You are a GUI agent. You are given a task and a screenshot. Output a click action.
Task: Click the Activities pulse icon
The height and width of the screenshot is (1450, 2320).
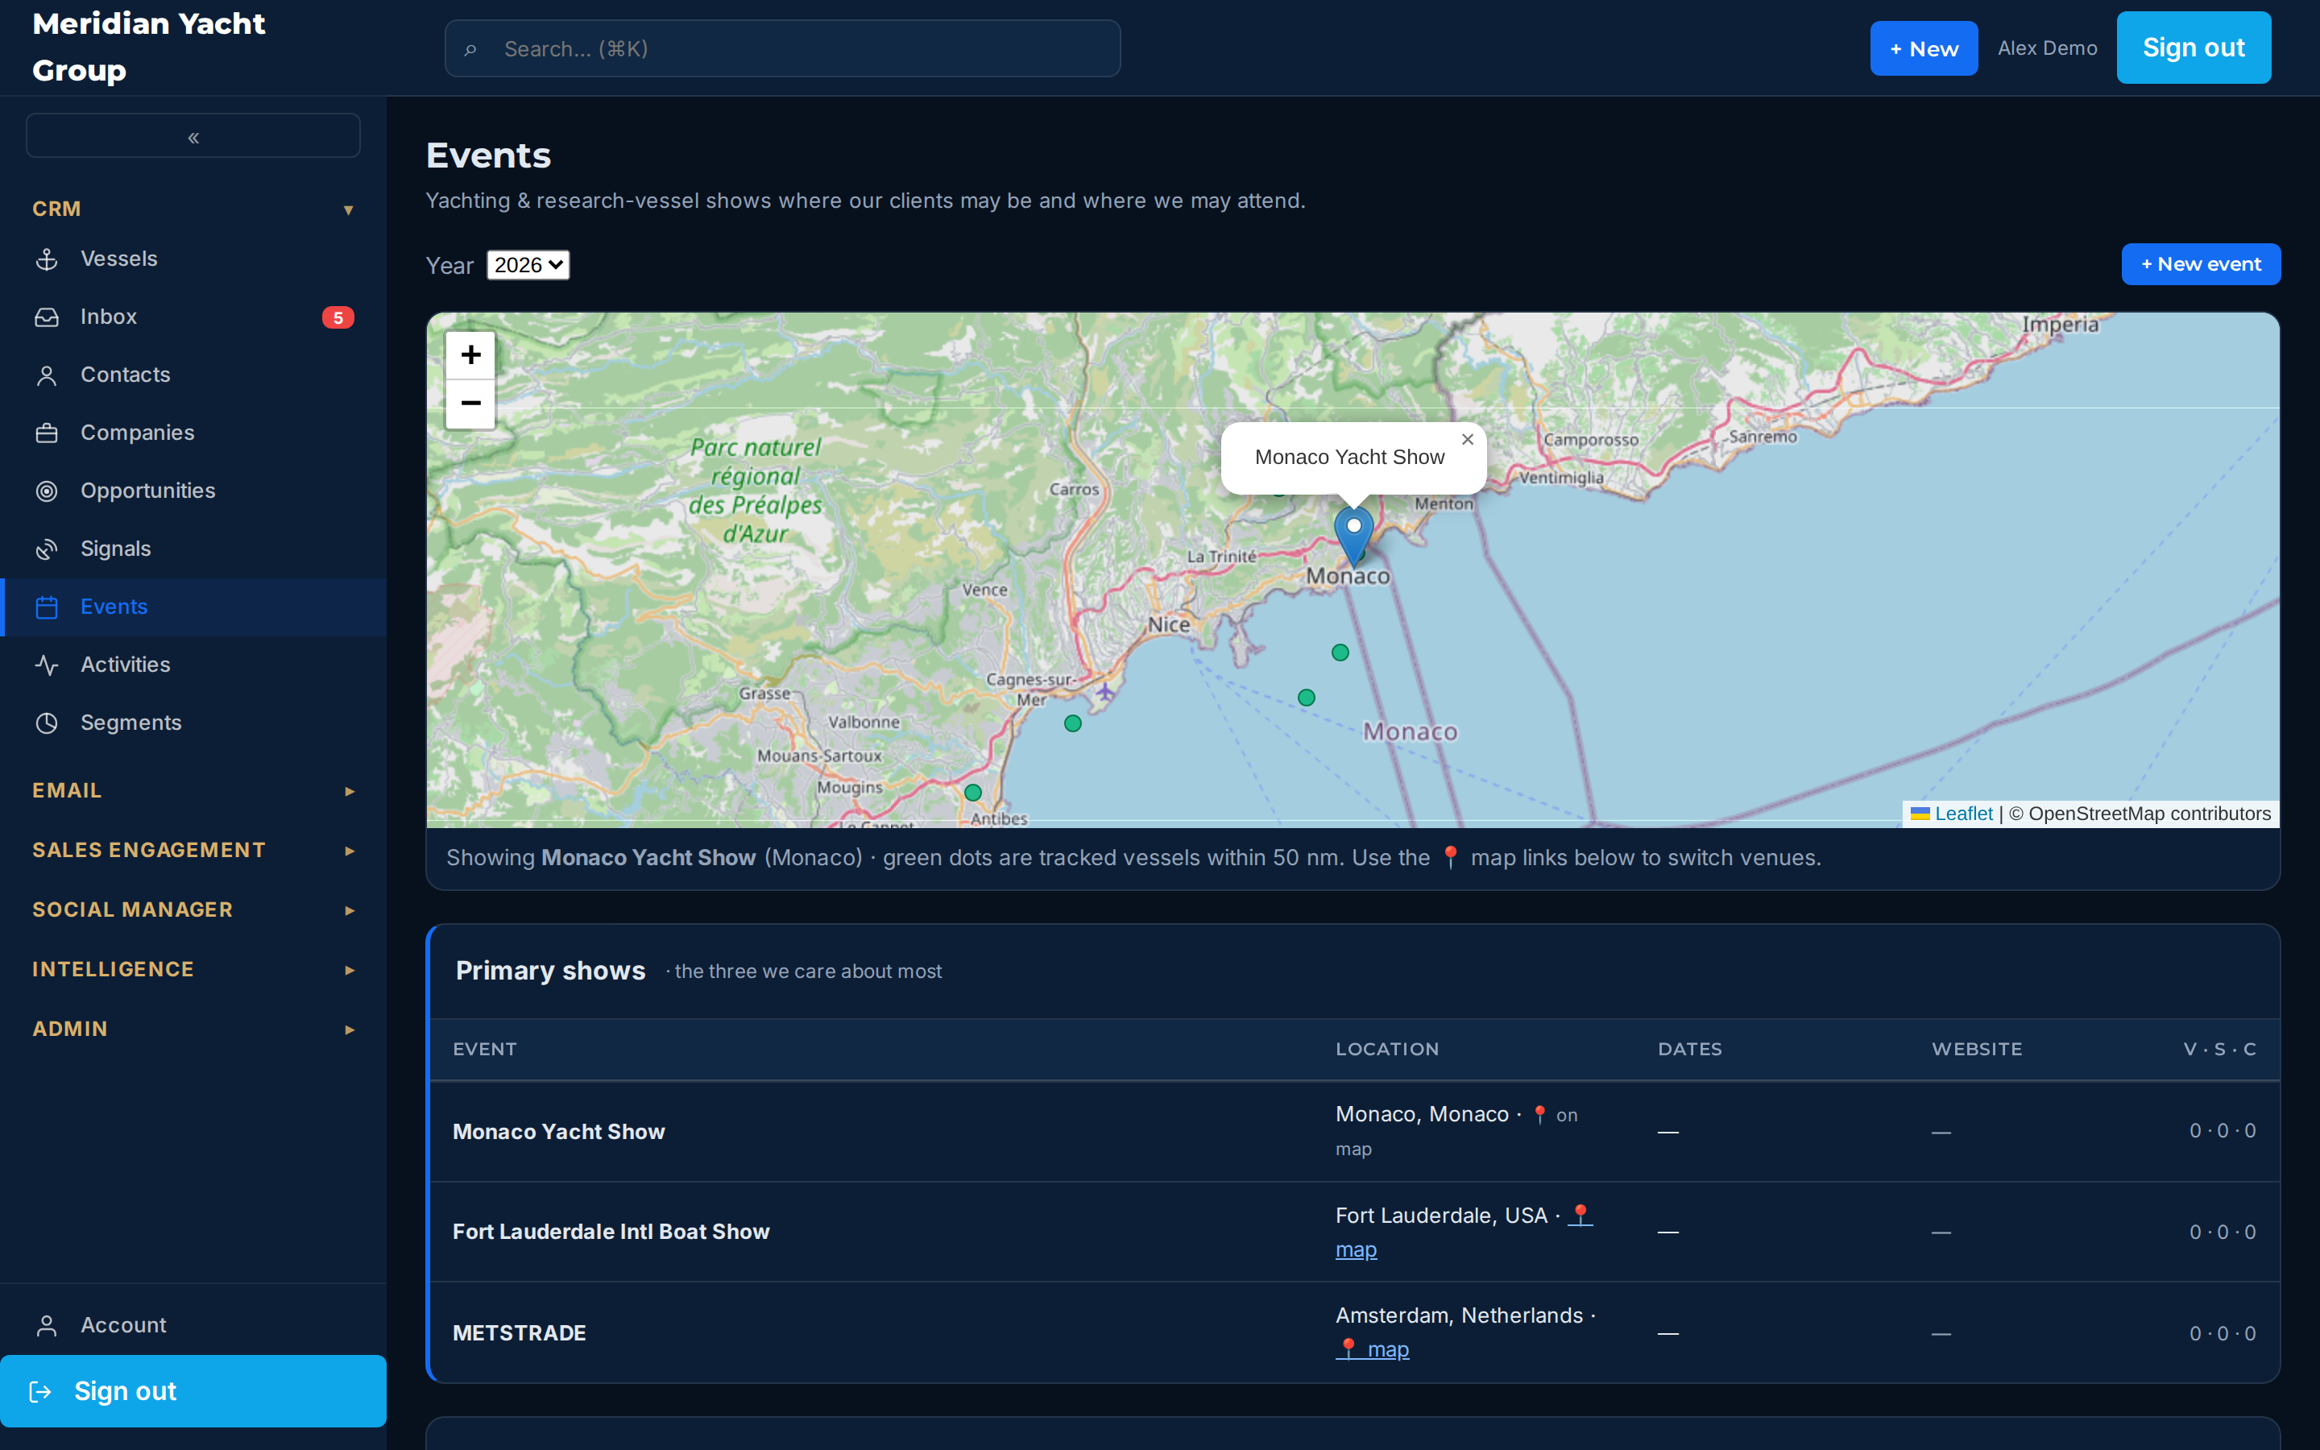click(x=47, y=665)
